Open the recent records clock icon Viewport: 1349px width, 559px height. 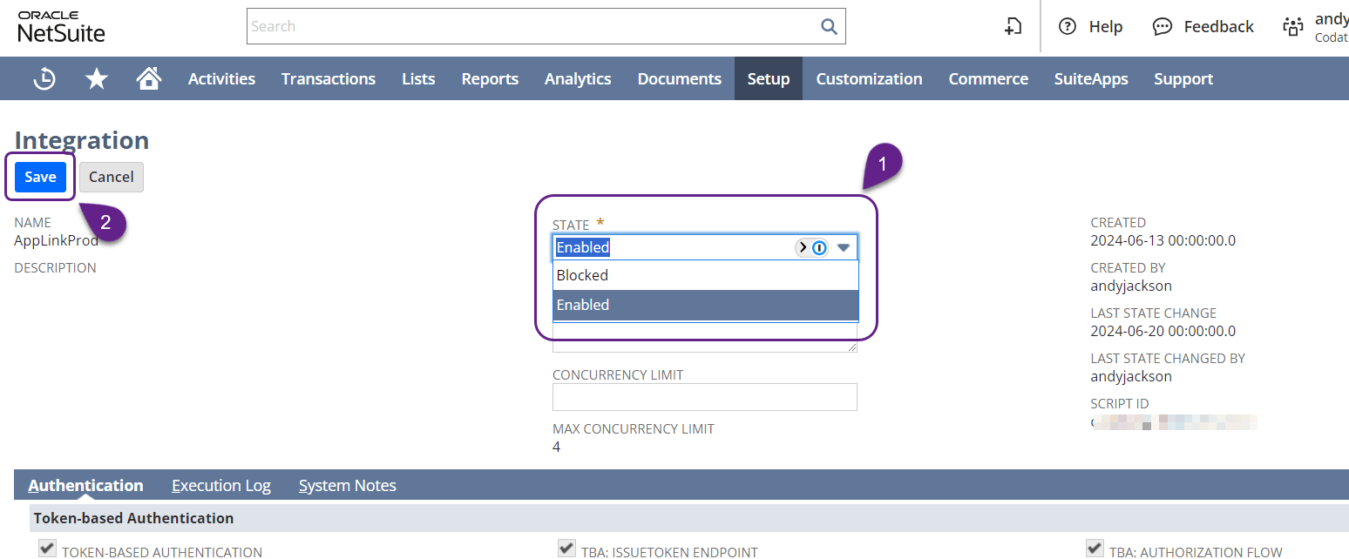click(x=44, y=78)
